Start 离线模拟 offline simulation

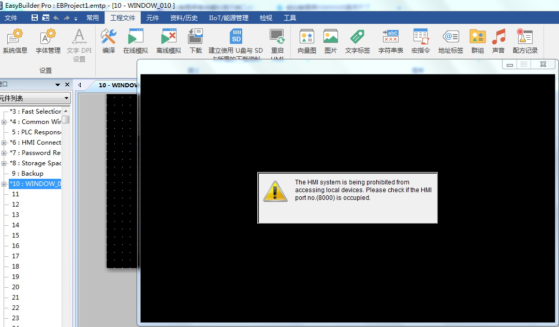(x=169, y=41)
